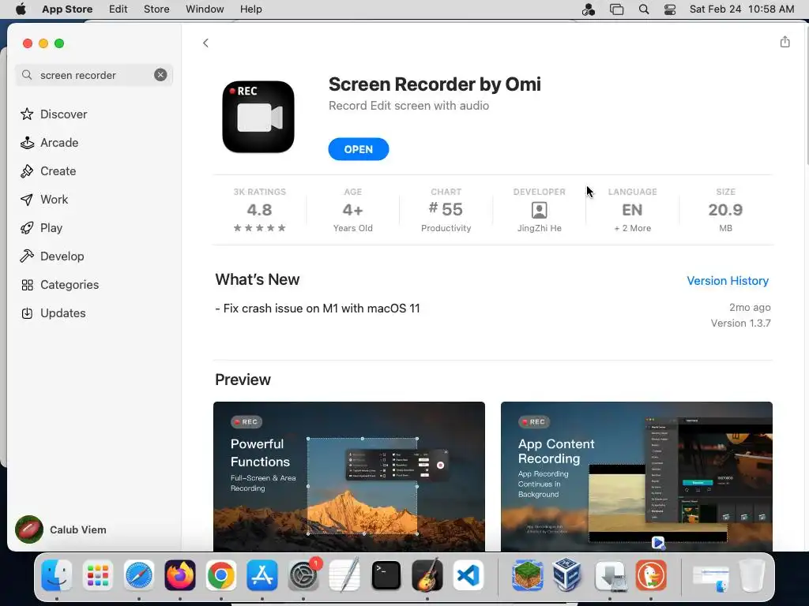Viewport: 809px width, 606px height.
Task: Launch DuckDuckGo from the Dock
Action: coord(651,575)
